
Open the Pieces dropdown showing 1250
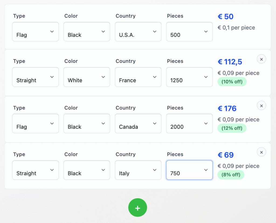pos(189,77)
